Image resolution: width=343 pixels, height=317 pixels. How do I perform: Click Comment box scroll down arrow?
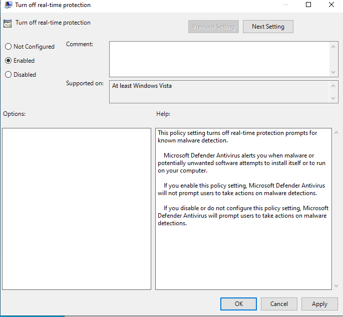333,72
